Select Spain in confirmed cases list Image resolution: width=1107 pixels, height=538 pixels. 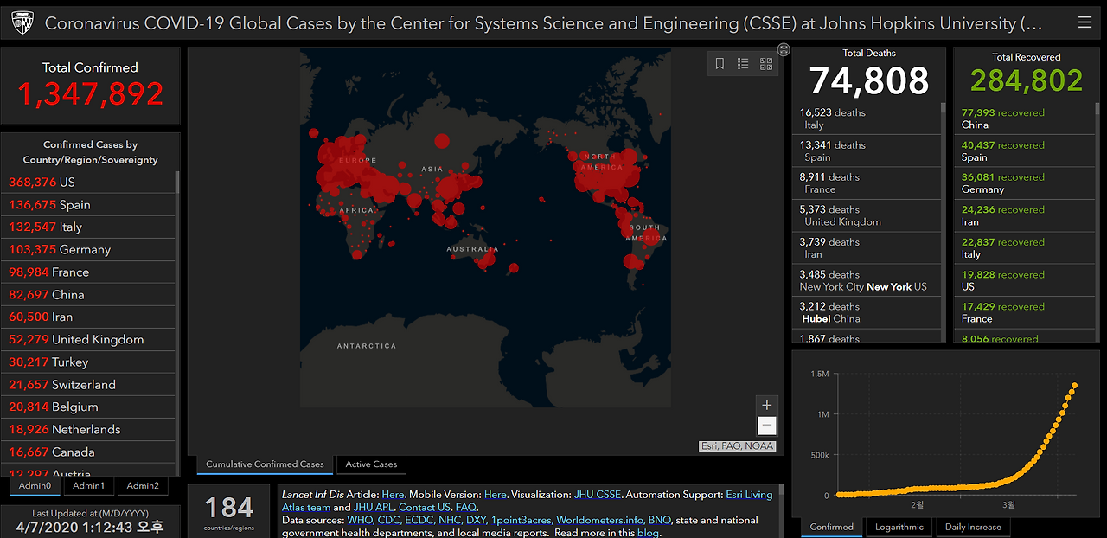pyautogui.click(x=88, y=204)
